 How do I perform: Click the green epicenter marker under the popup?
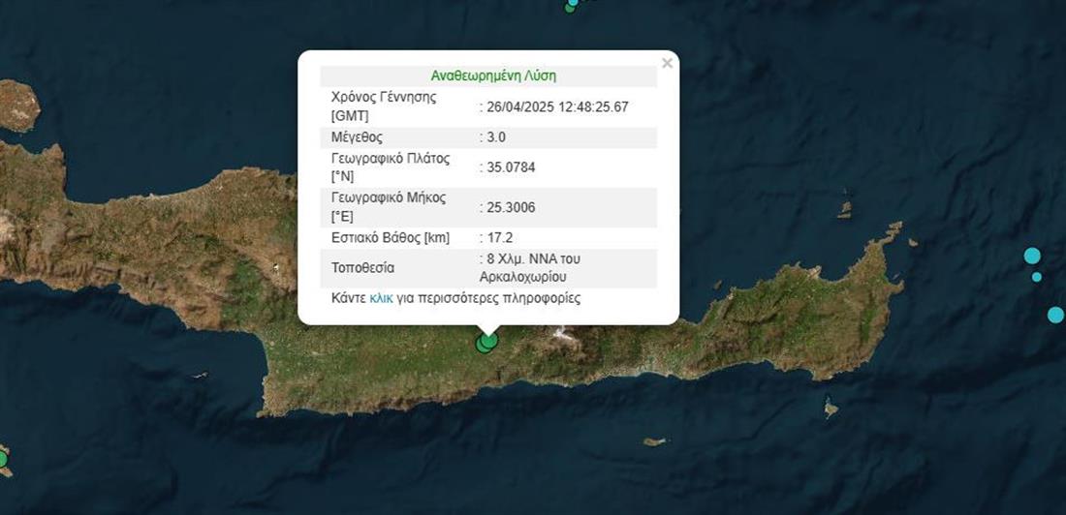[488, 341]
